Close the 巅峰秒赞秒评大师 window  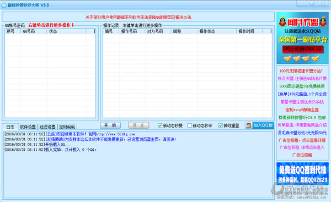[323, 4]
